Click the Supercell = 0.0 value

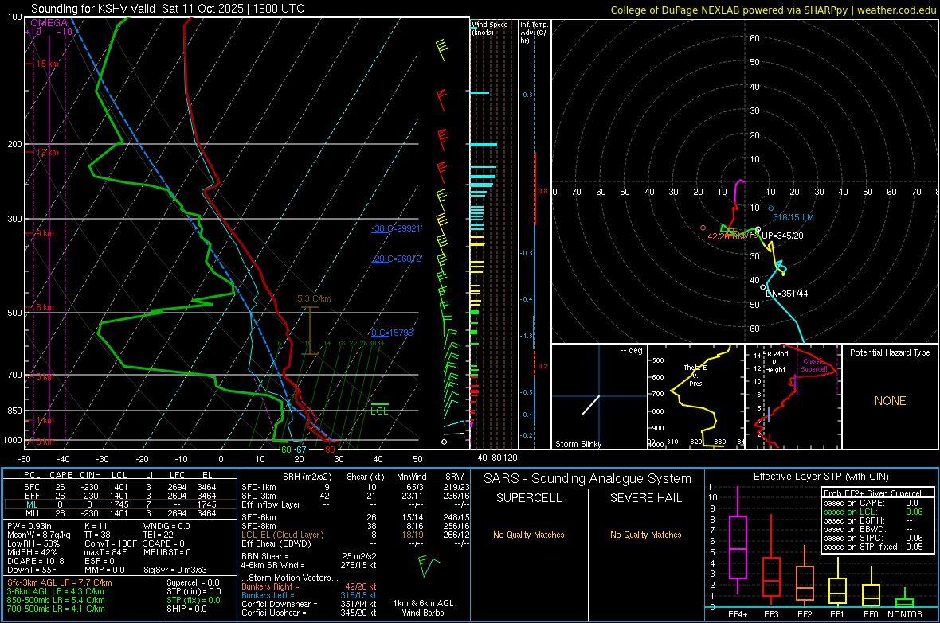(193, 582)
